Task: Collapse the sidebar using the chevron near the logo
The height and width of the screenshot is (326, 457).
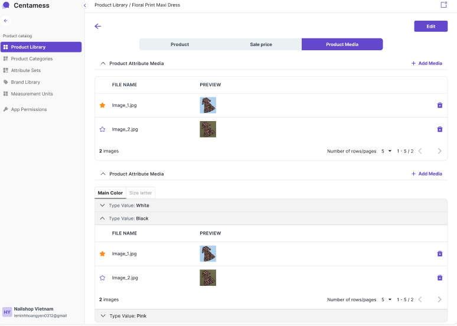Action: (84, 5)
